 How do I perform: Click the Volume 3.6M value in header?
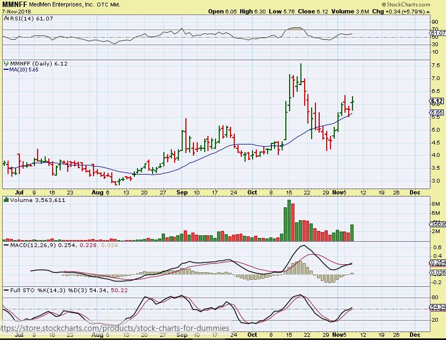pyautogui.click(x=350, y=12)
